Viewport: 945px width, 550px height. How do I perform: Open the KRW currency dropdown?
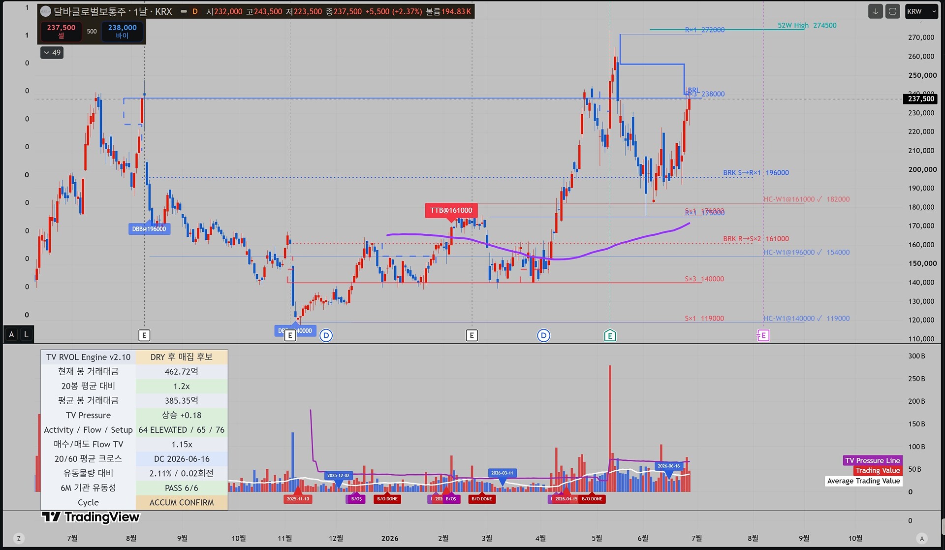[921, 11]
